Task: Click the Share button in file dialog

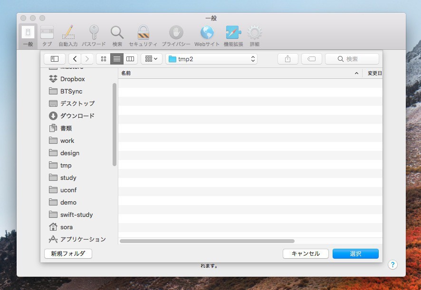Action: pyautogui.click(x=287, y=59)
